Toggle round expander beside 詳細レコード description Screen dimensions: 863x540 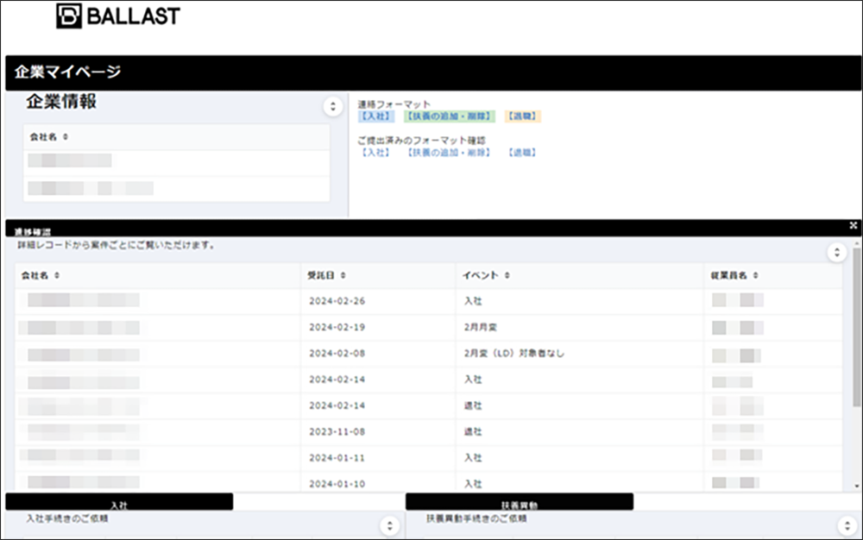[x=836, y=253]
